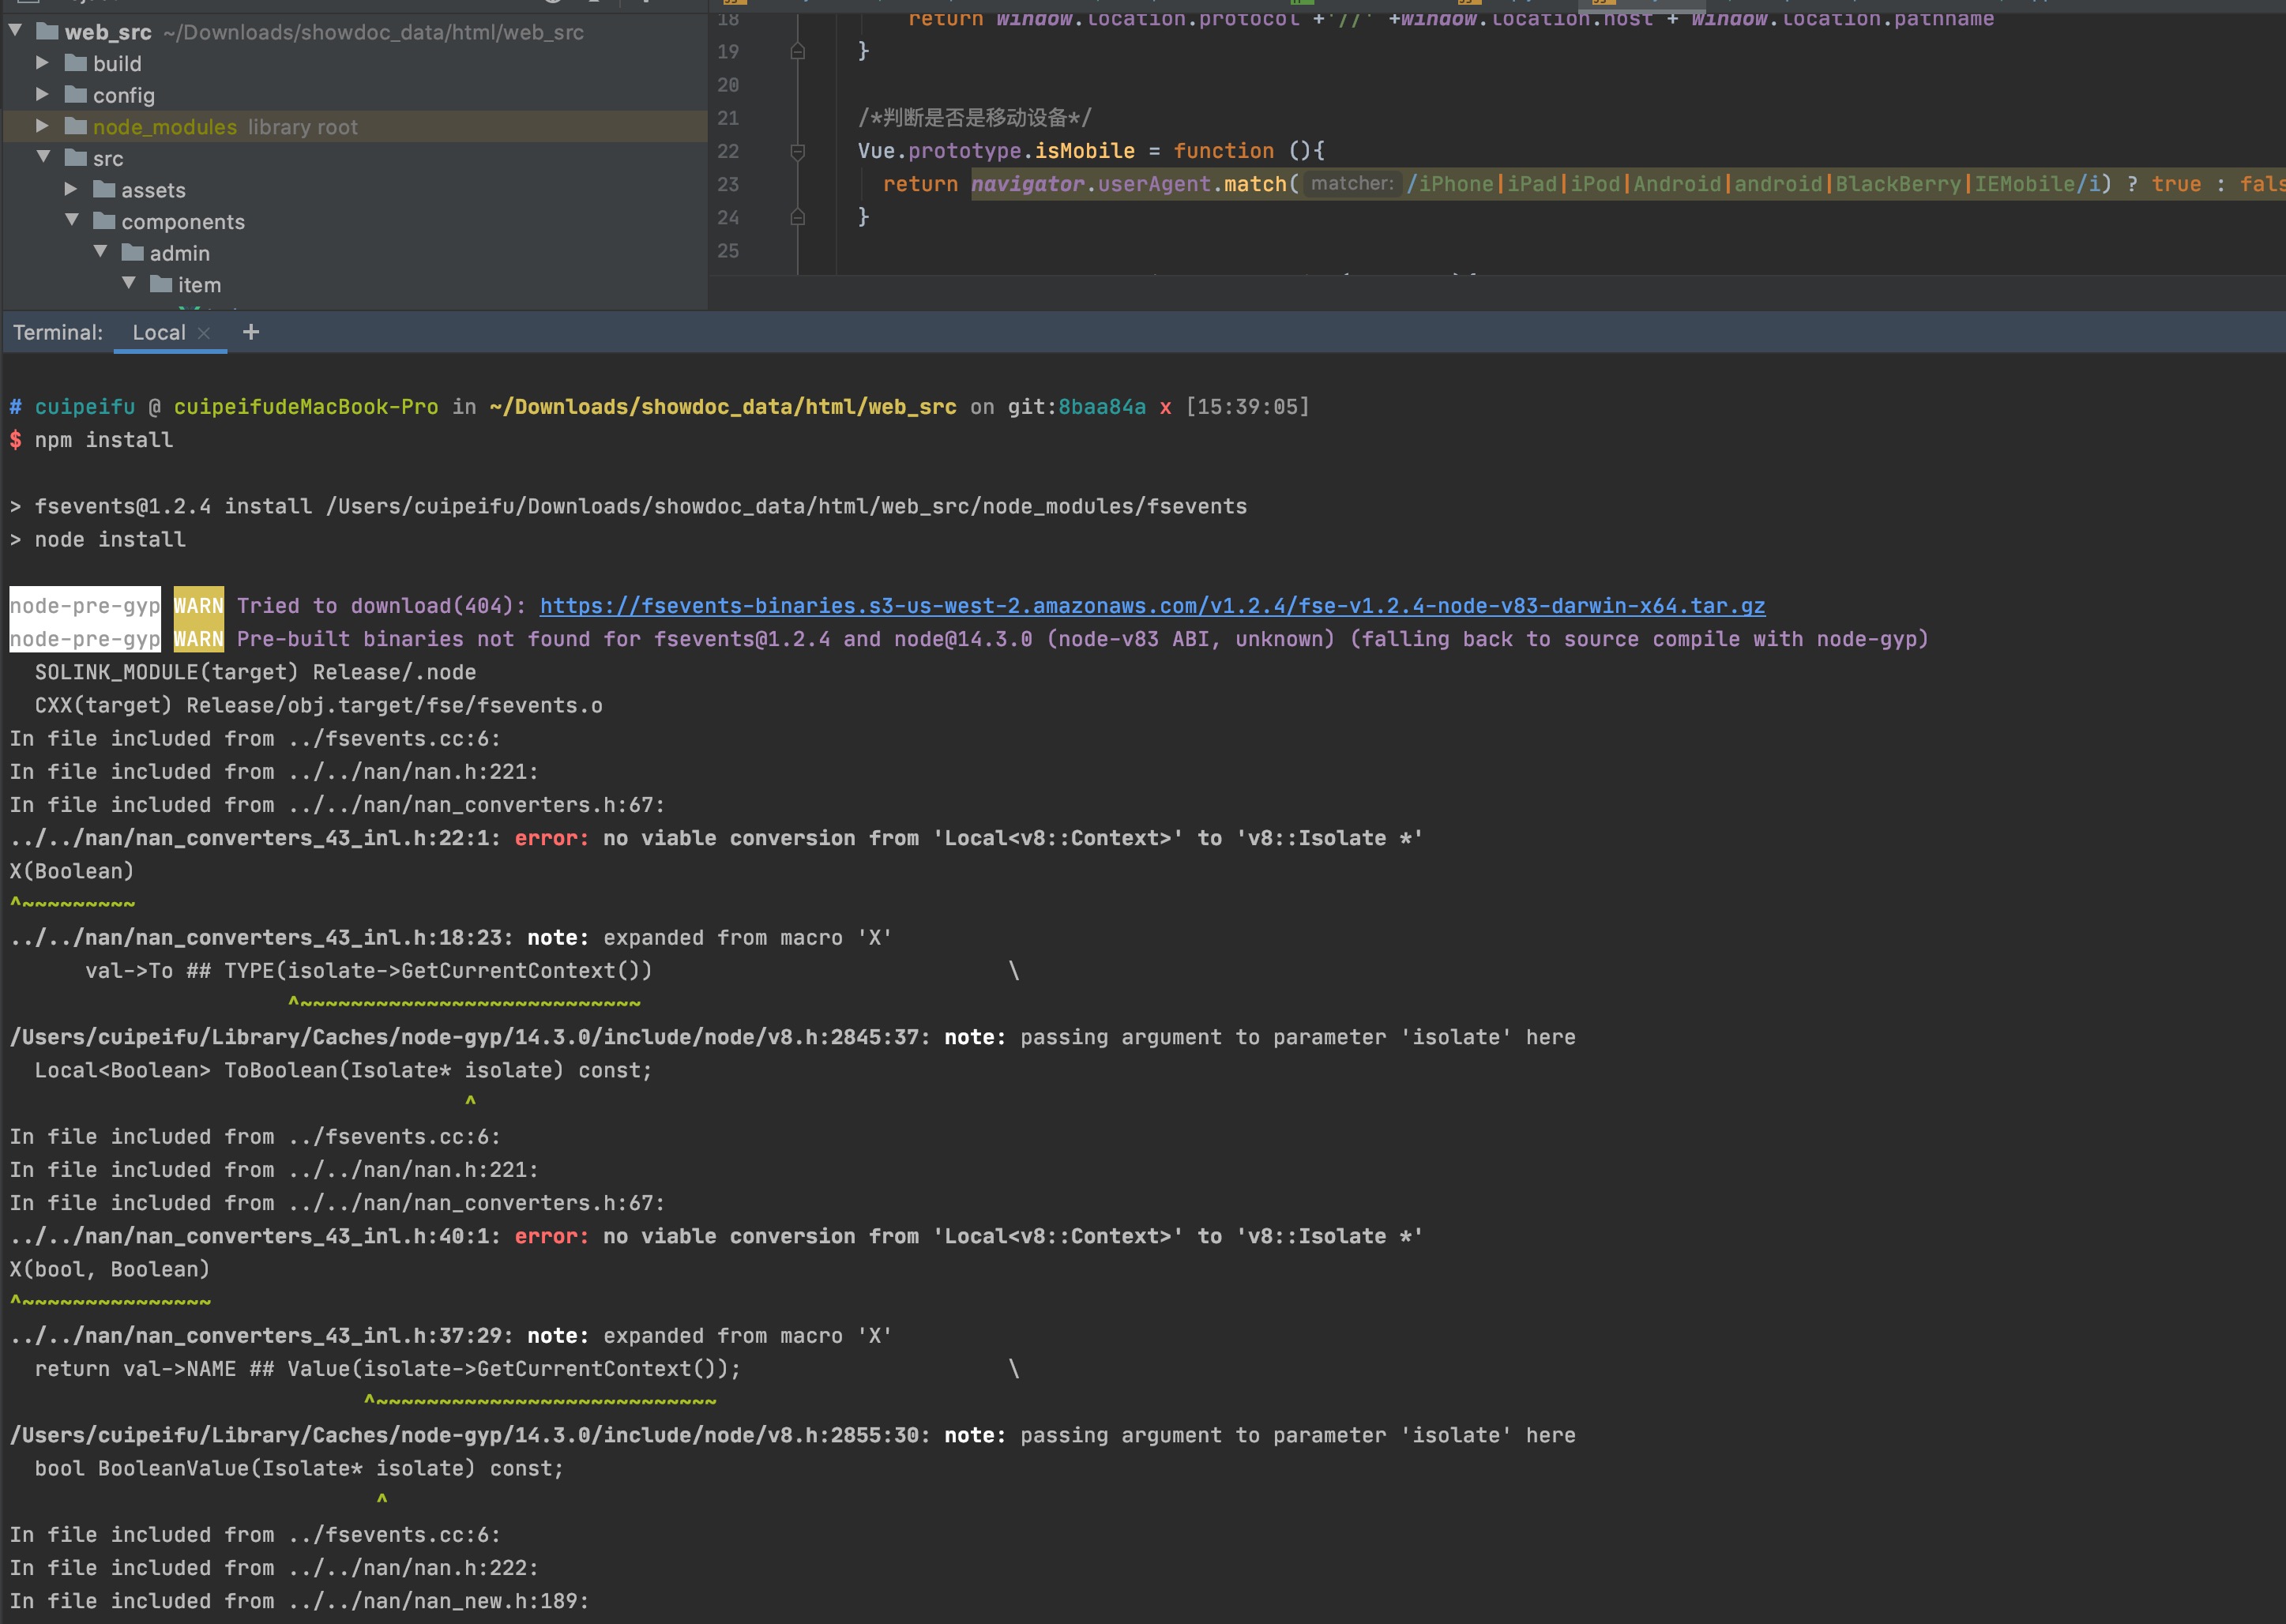Click the navigator identifier on line 23
The height and width of the screenshot is (1624, 2286).
[1028, 184]
